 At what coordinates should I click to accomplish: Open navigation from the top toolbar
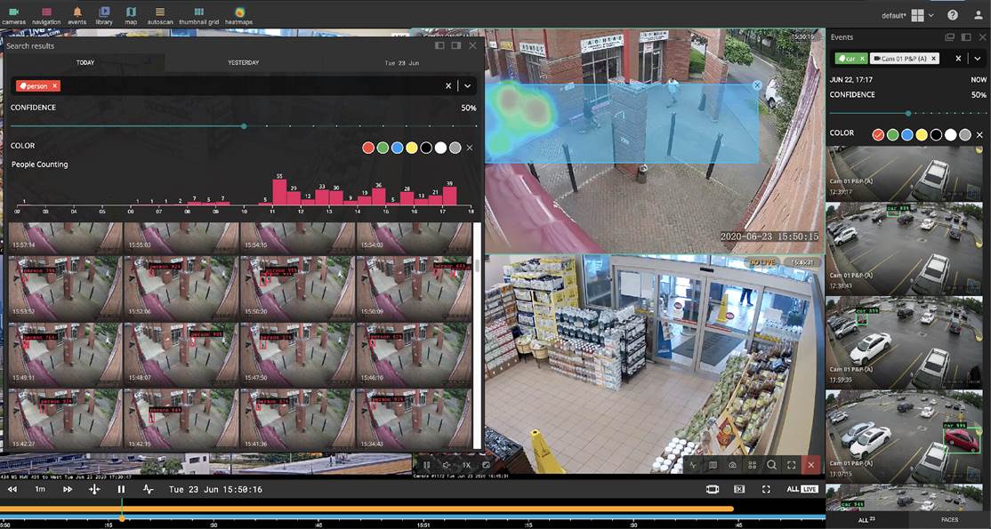[x=45, y=13]
